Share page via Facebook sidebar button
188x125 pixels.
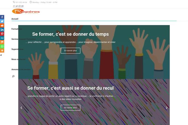[2, 17]
